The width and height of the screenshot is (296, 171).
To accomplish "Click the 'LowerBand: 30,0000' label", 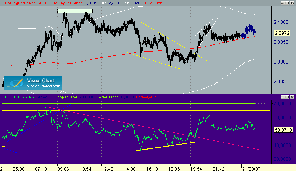I will coord(115,97).
